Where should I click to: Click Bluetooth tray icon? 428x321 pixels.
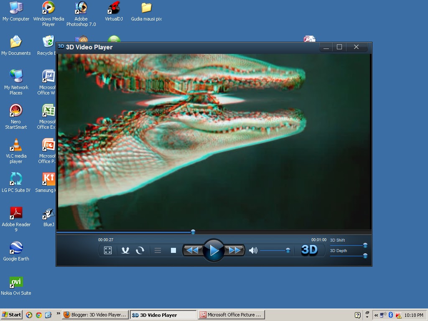click(391, 315)
